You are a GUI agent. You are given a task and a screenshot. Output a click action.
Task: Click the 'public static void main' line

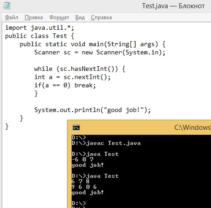(x=93, y=44)
